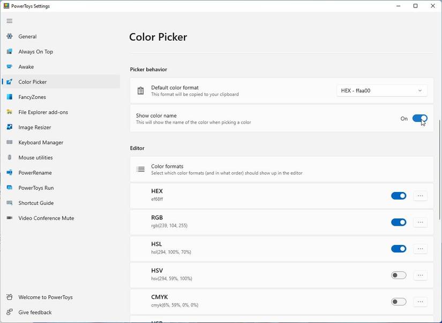Click the Image Resizer icon

coord(9,127)
